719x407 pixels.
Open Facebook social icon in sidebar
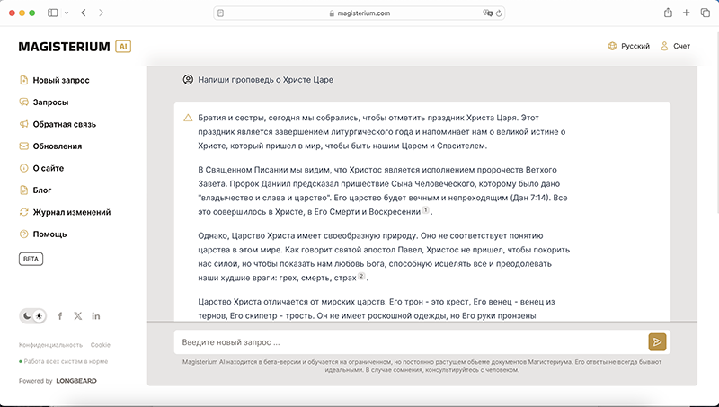click(60, 316)
